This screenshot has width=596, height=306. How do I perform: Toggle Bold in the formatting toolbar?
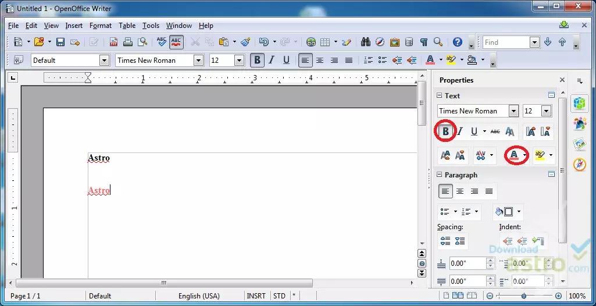coord(258,60)
